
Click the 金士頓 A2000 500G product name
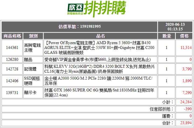click(99, 81)
